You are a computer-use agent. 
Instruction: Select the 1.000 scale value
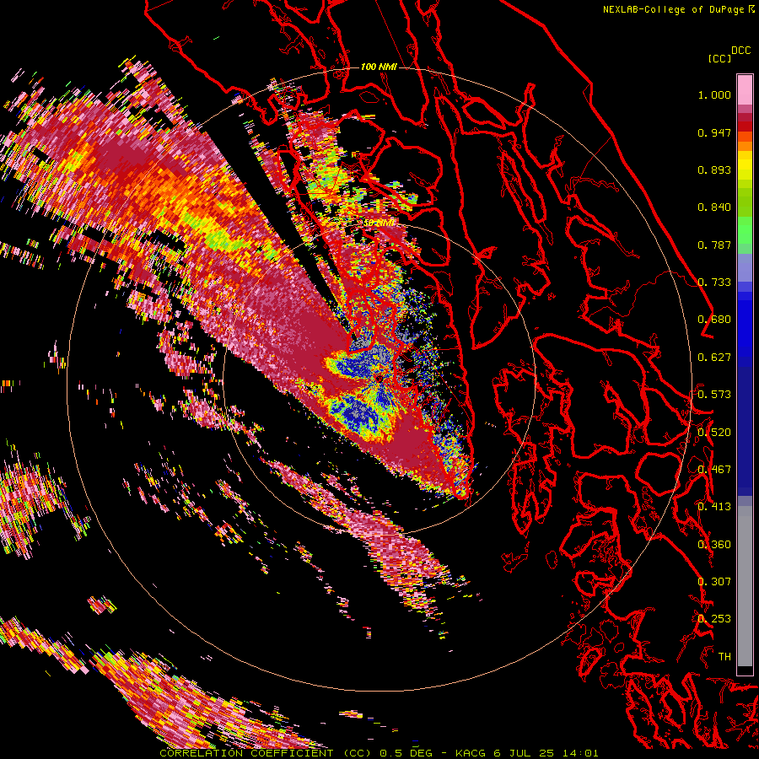tap(714, 94)
